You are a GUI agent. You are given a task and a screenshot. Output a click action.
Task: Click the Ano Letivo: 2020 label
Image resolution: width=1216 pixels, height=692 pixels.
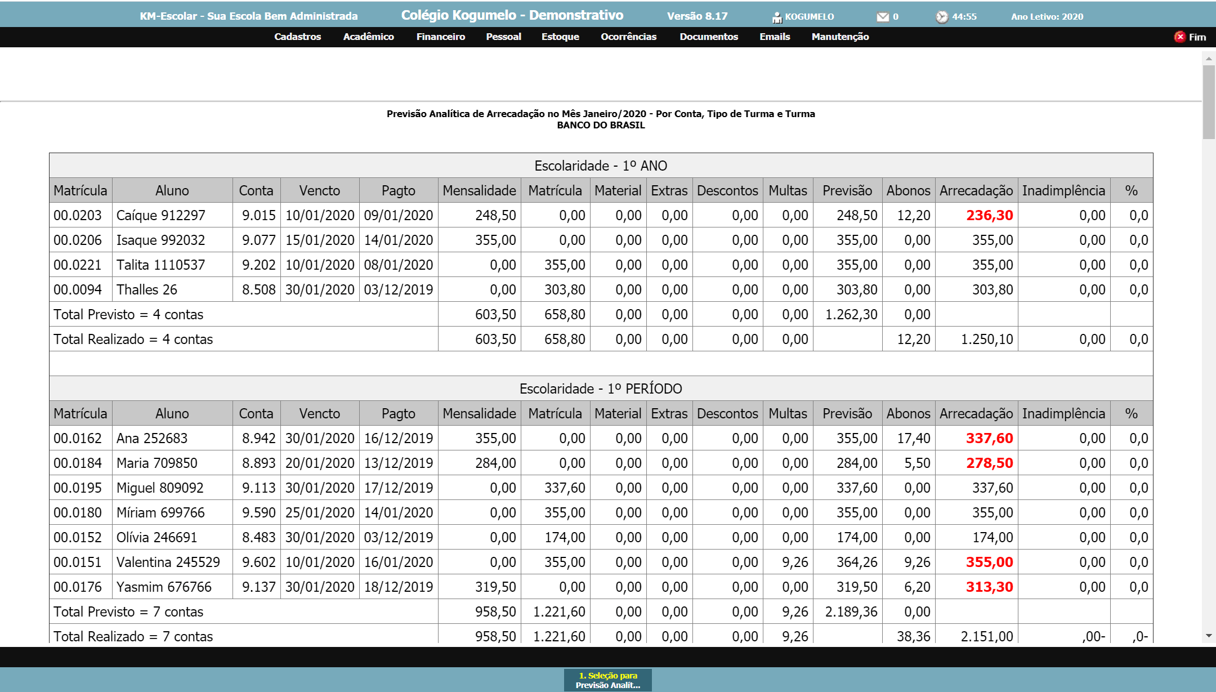point(1047,17)
